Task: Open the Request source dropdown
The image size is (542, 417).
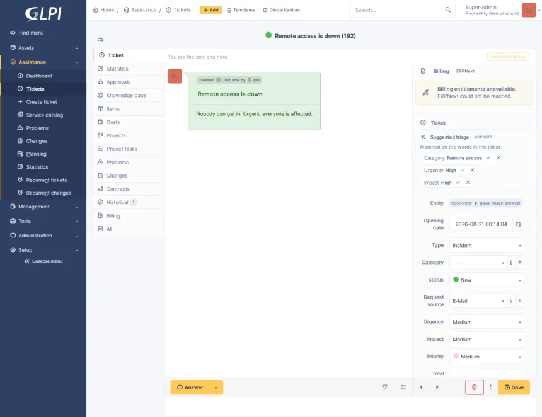Action: 478,301
